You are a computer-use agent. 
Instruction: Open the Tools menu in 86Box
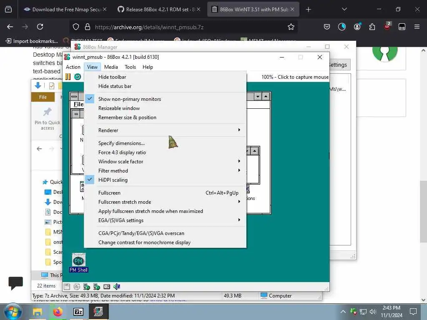130,67
